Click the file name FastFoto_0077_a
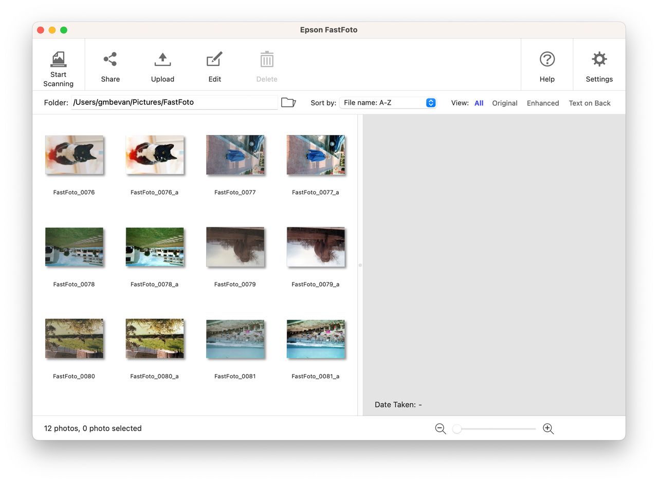 [315, 192]
